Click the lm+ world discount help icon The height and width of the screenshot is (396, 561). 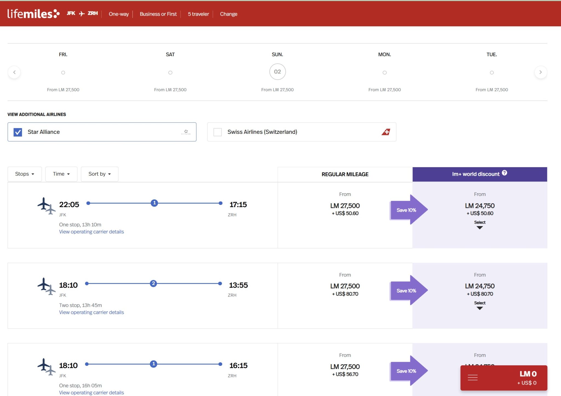[505, 173]
